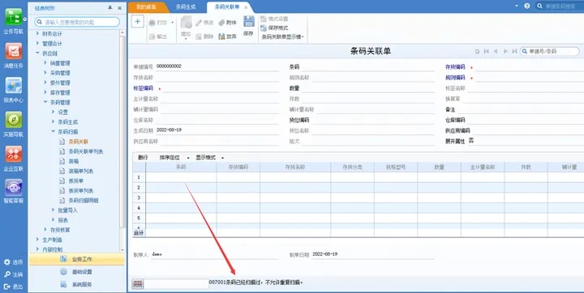This screenshot has width=584, height=293.
Task: Click the barcode scan input box at bottom
Action: click(176, 284)
